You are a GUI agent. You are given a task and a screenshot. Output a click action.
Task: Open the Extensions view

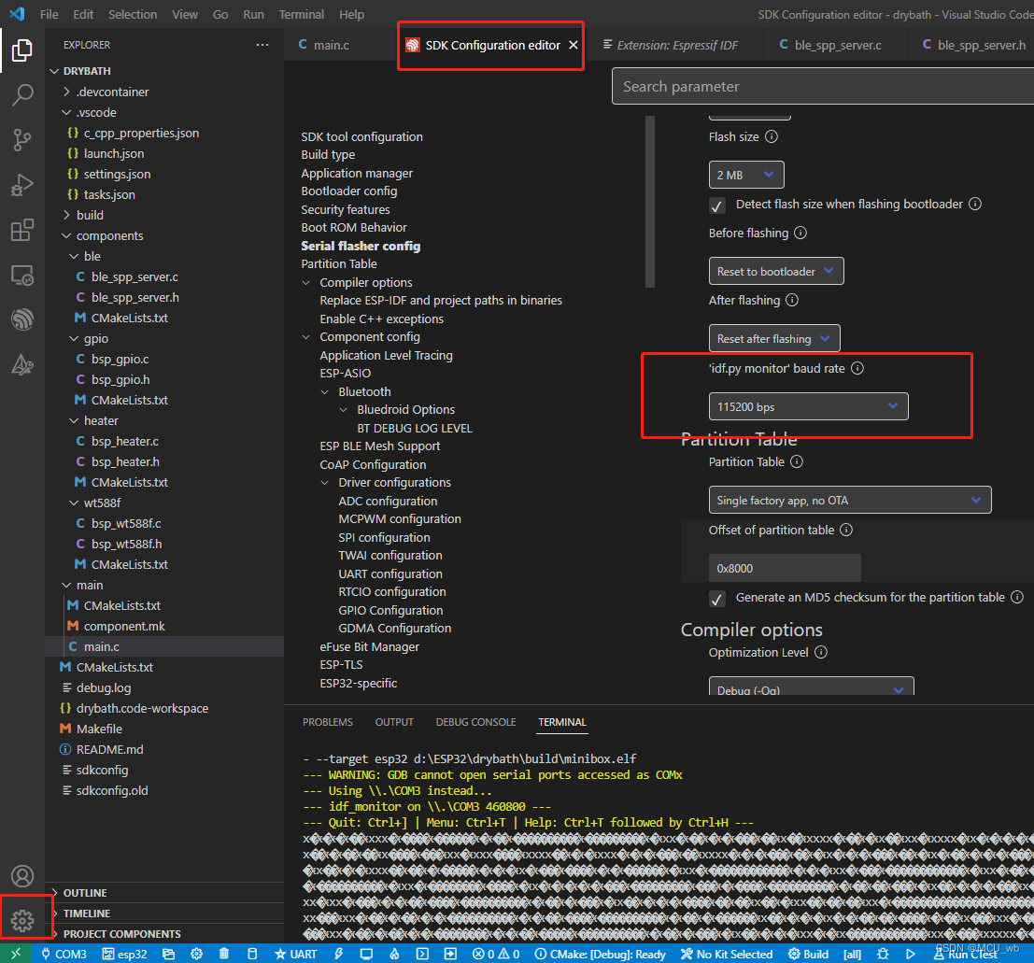(x=22, y=230)
